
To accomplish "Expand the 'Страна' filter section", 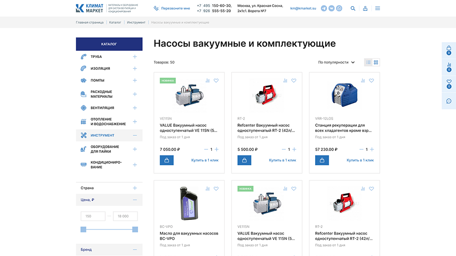I will tap(135, 188).
